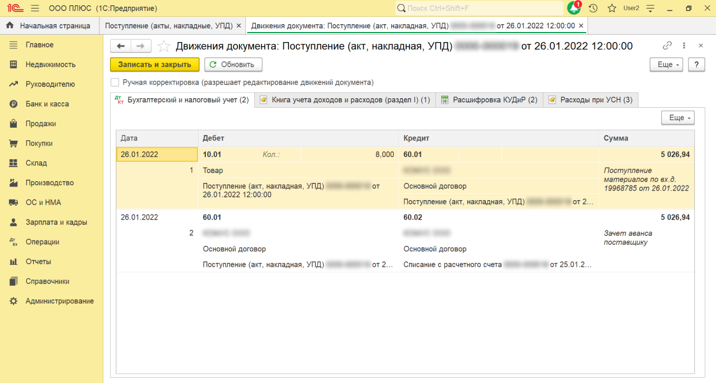This screenshot has width=716, height=383.
Task: Select Книга учета доходов и расходов tab
Action: (345, 100)
